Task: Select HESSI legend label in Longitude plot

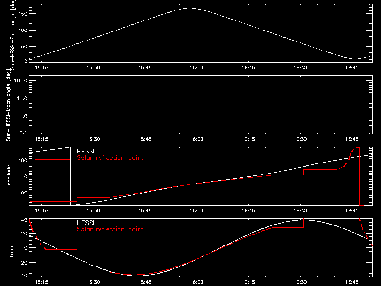Action: pyautogui.click(x=85, y=151)
